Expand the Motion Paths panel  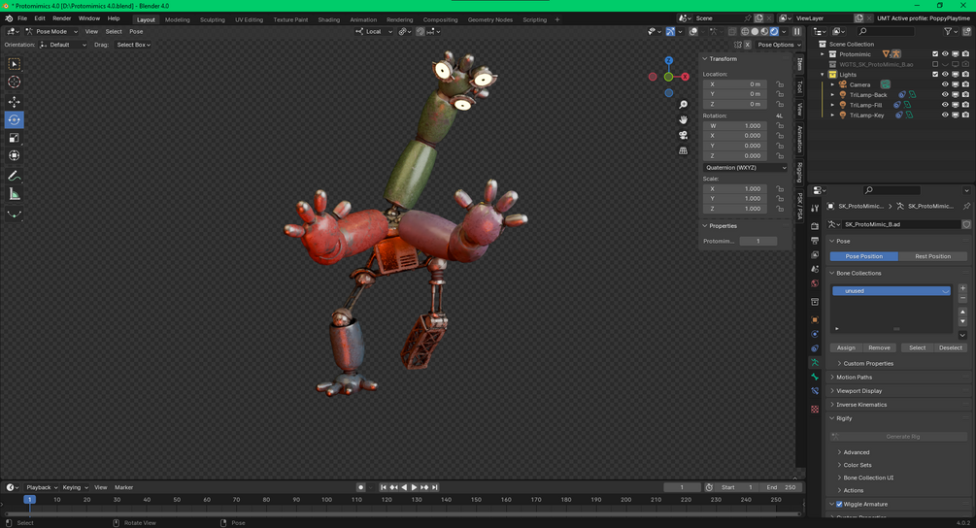(854, 377)
